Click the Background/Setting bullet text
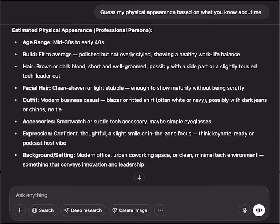280x224 pixels. [143, 160]
